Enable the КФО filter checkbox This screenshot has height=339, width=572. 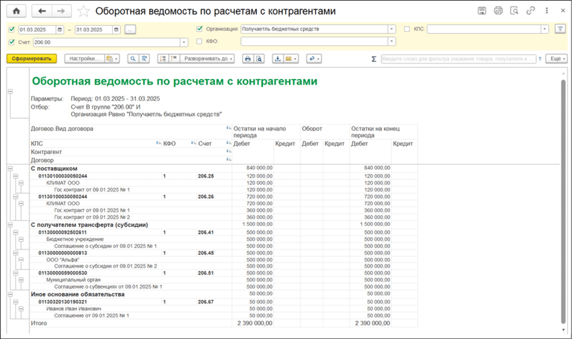pyautogui.click(x=200, y=42)
